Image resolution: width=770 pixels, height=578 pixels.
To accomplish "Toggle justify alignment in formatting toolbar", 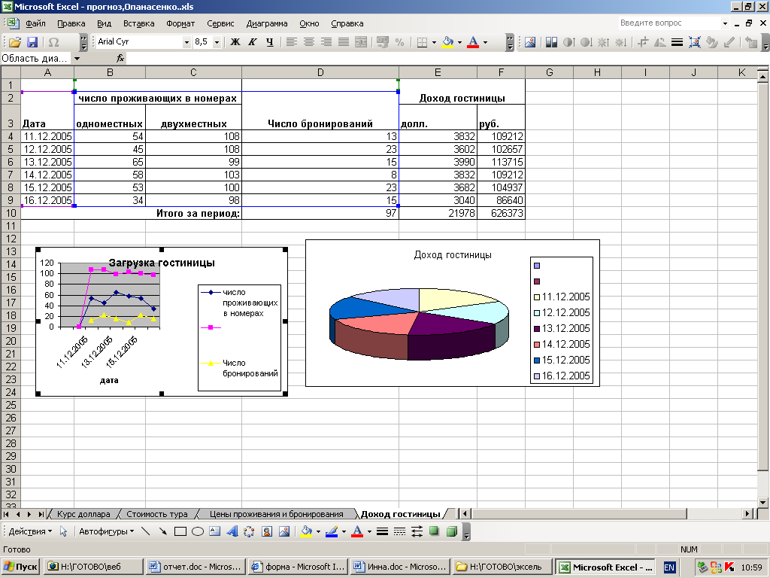I will (344, 42).
